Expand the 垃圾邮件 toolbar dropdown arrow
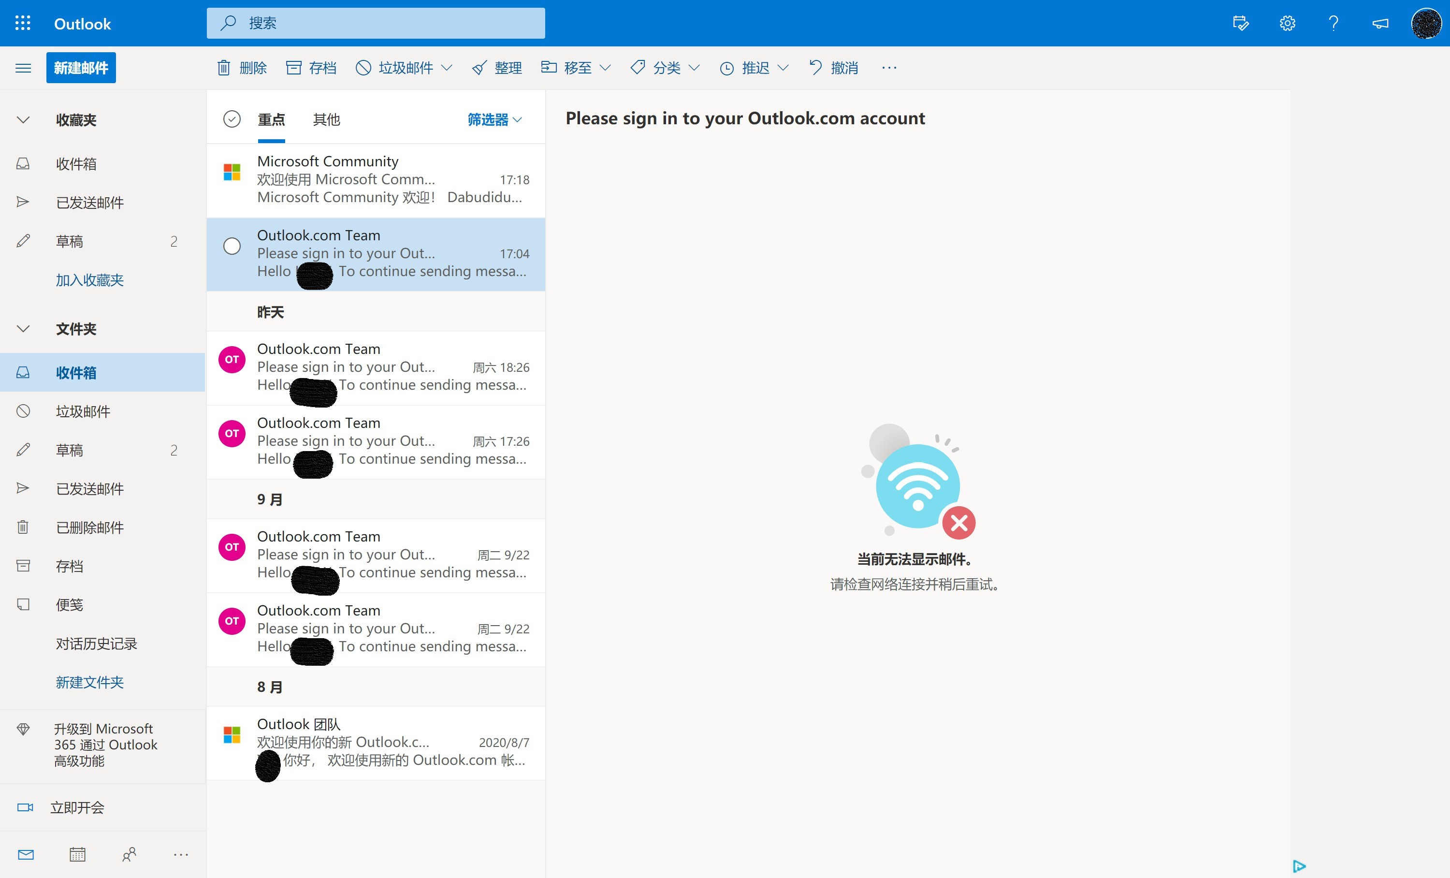The width and height of the screenshot is (1450, 878). coord(447,68)
